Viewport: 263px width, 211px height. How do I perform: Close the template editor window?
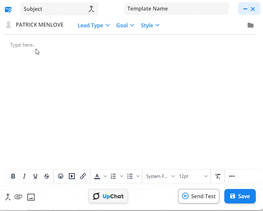(253, 9)
